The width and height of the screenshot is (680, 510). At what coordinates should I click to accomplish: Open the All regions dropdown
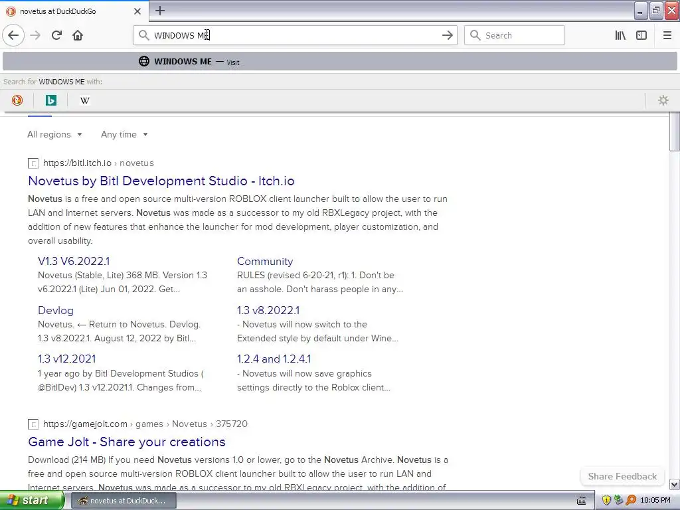pyautogui.click(x=54, y=134)
